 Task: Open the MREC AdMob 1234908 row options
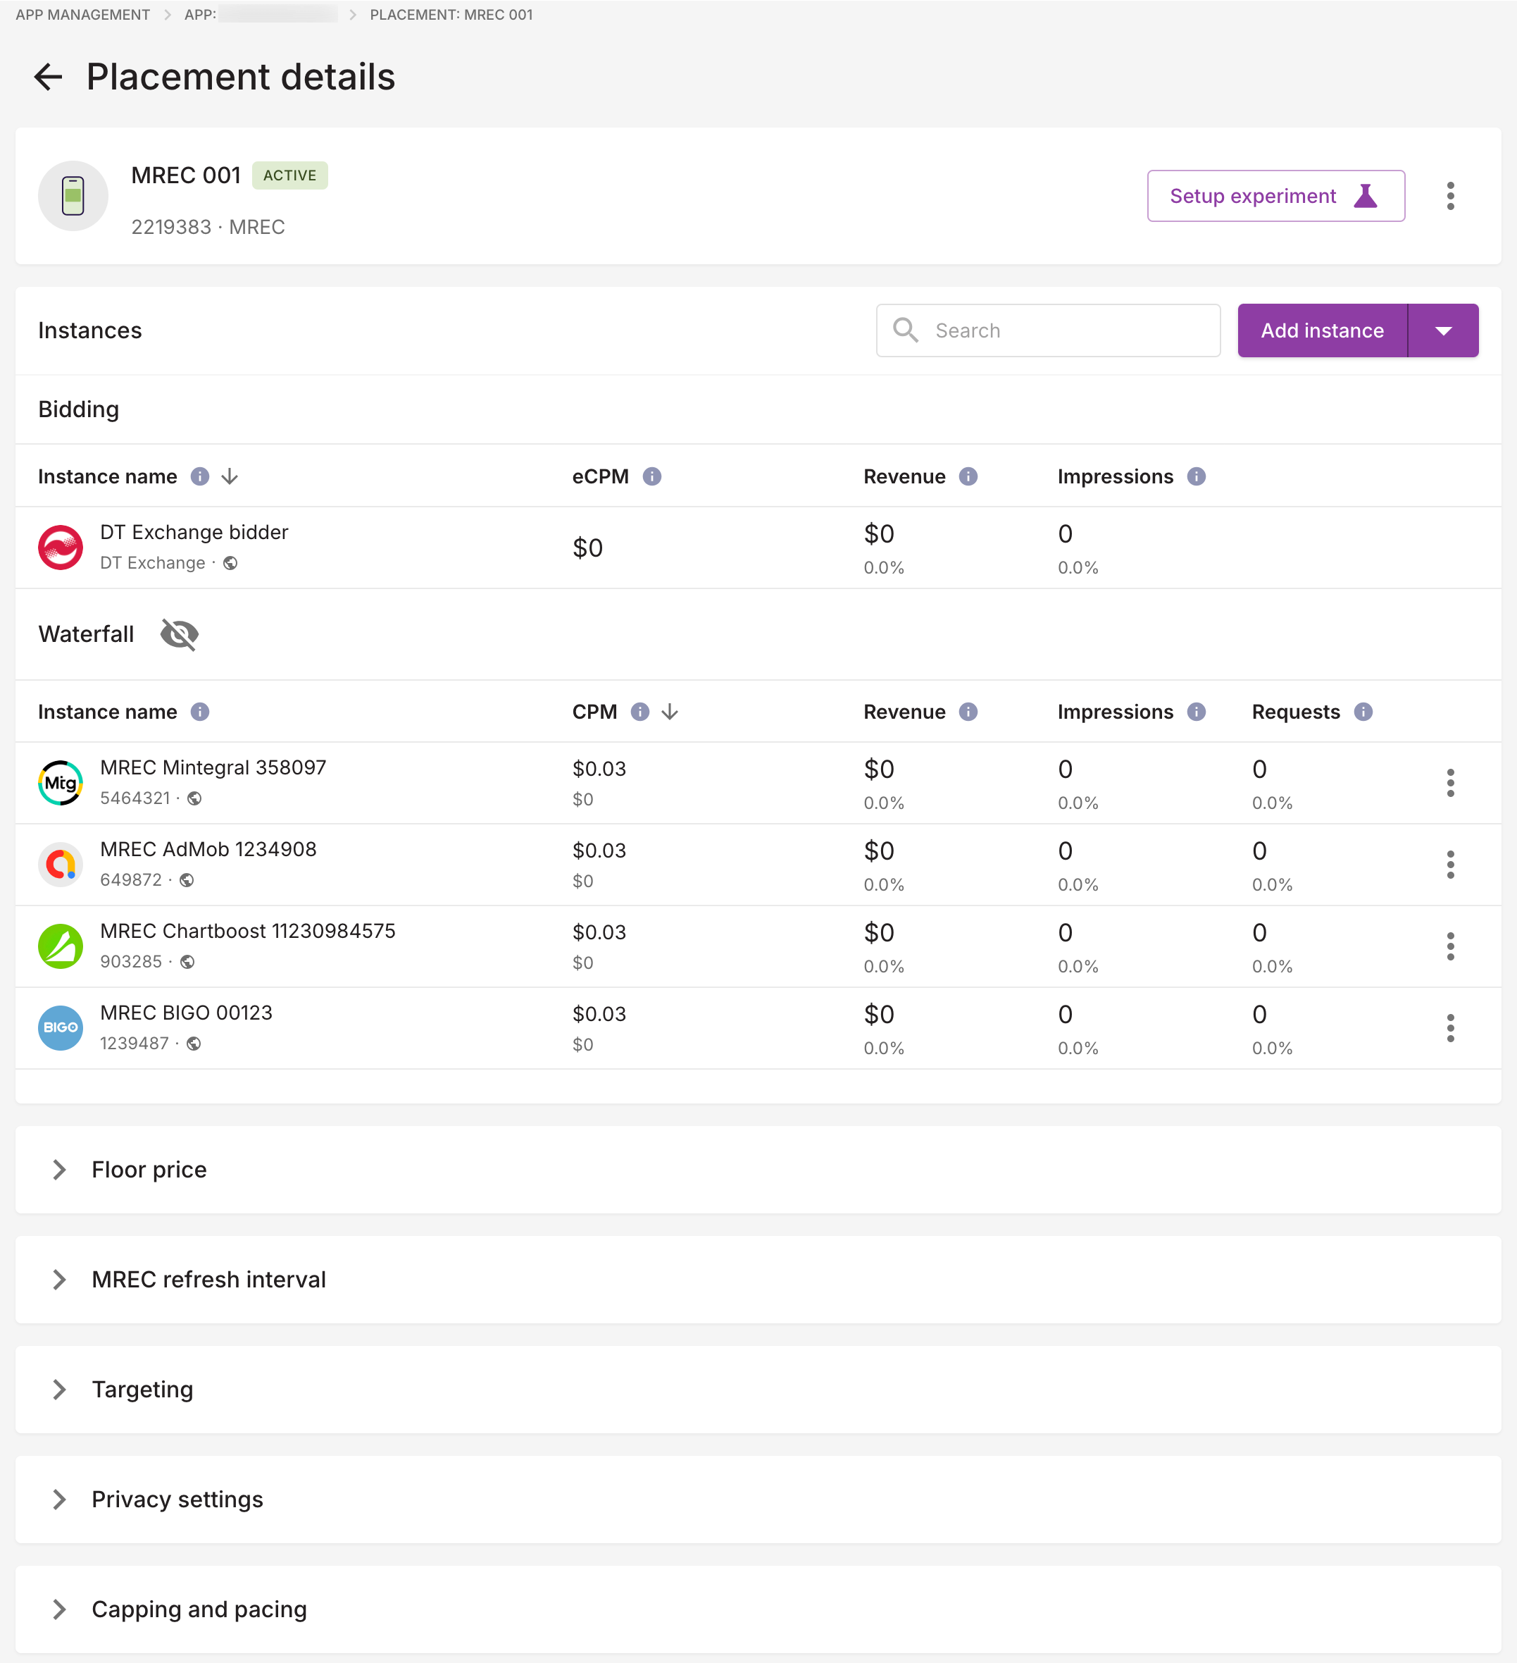[x=1450, y=865]
